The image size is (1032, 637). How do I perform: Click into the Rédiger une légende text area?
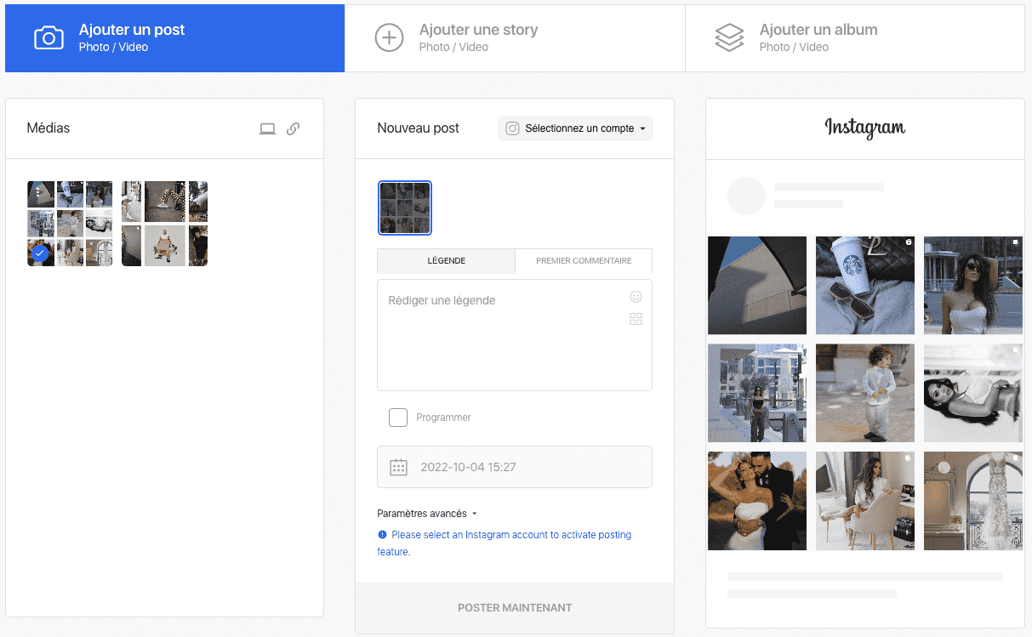(515, 335)
